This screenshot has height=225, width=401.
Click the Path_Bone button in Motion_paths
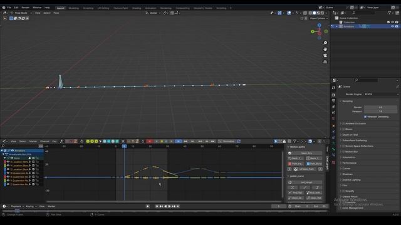[x=314, y=164]
